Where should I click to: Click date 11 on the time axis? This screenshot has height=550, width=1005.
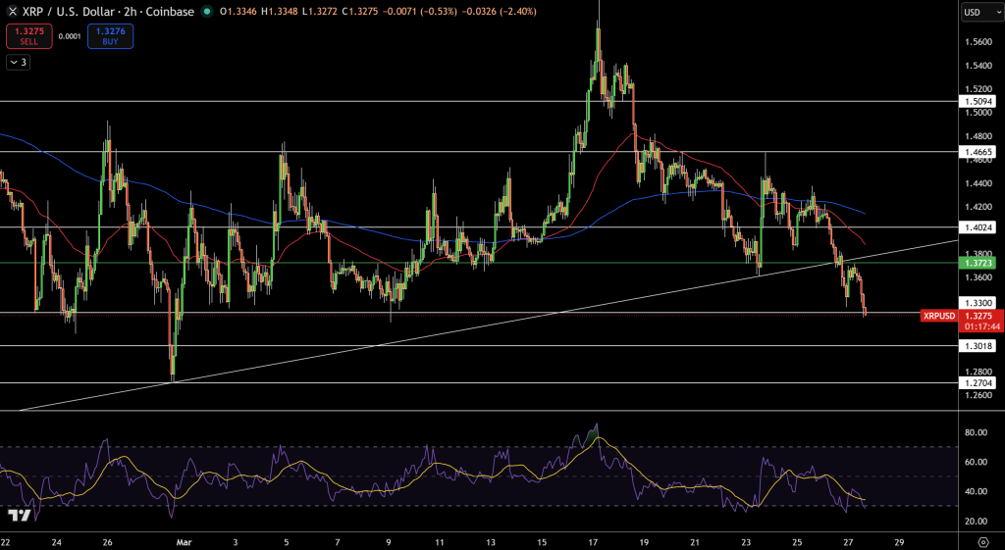click(440, 542)
